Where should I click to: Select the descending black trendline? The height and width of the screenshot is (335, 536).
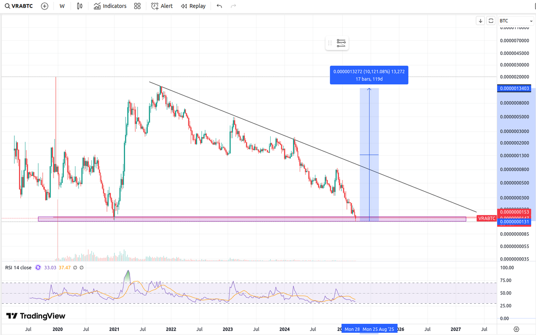click(313, 147)
